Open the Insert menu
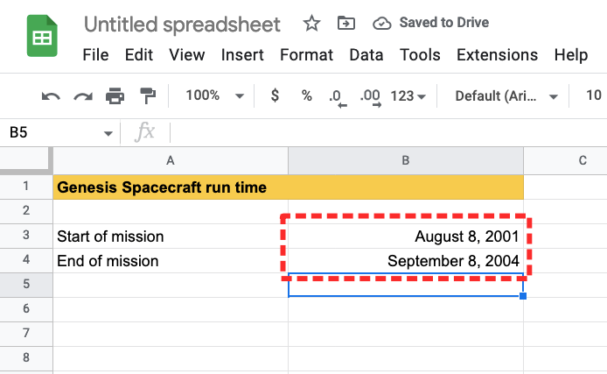 click(242, 54)
